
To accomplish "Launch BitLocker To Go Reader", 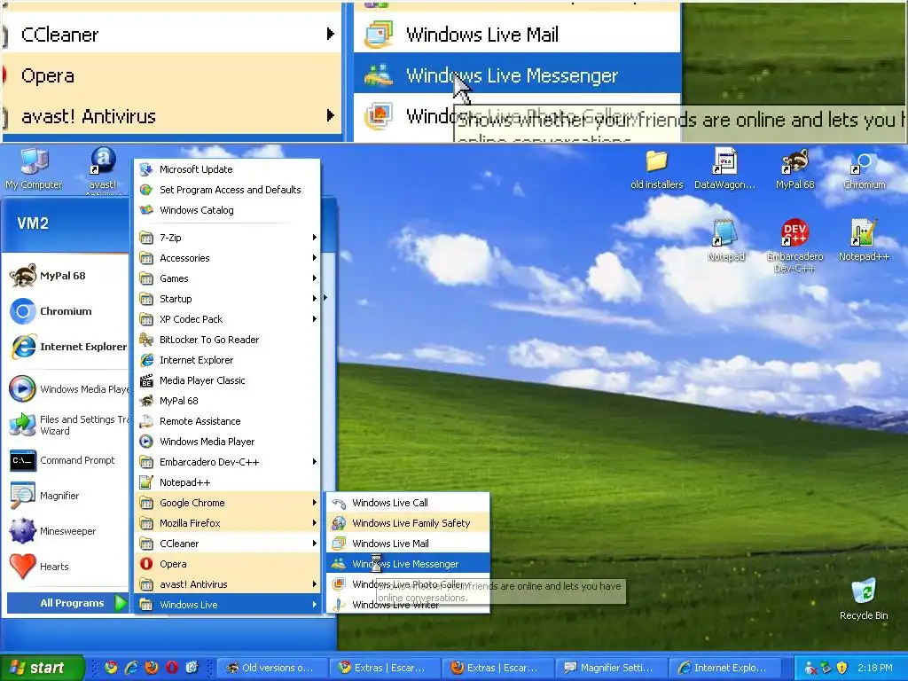I will (228, 340).
